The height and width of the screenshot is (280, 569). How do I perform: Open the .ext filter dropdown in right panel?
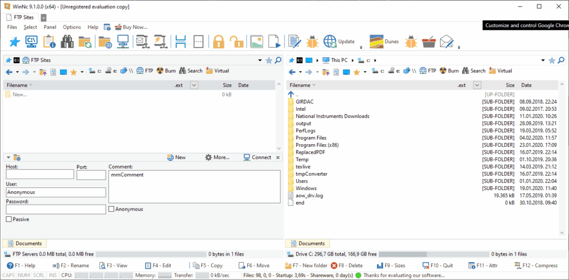coord(477,85)
